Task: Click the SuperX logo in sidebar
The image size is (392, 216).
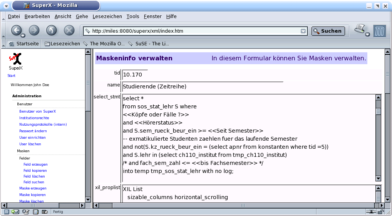Action: coord(15,61)
